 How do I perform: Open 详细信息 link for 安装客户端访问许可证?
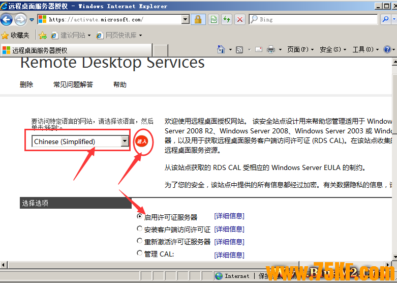click(229, 229)
